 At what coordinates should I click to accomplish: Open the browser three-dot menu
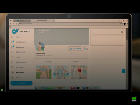[127, 24]
